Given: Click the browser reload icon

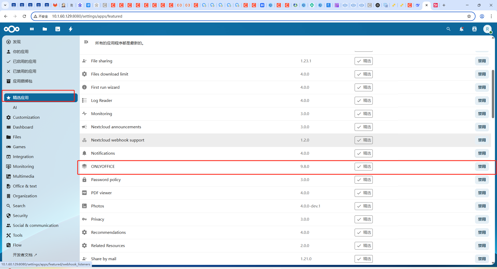Looking at the screenshot, I should click(24, 16).
